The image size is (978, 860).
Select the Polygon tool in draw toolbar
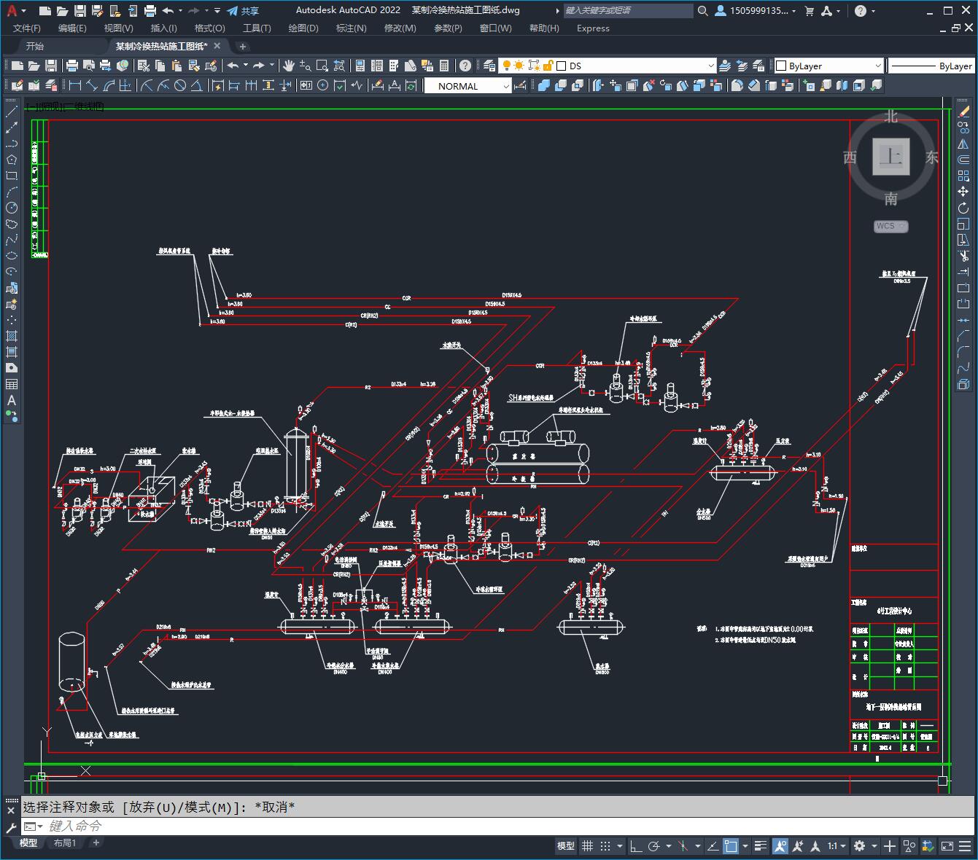(12, 160)
